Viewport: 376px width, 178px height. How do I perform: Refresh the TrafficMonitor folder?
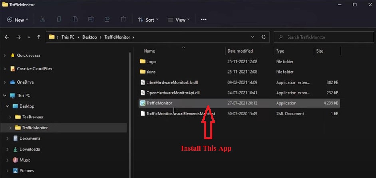pyautogui.click(x=264, y=37)
